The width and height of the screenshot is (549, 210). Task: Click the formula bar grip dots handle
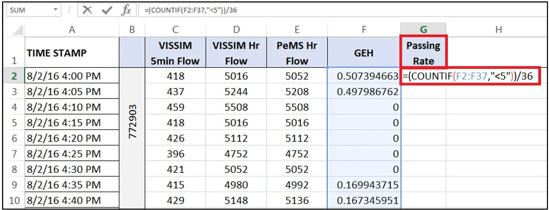69,10
